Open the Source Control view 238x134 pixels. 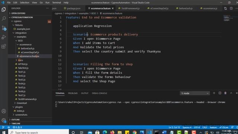4,28
